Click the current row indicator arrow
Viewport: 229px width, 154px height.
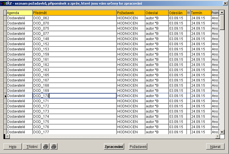pos(5,96)
